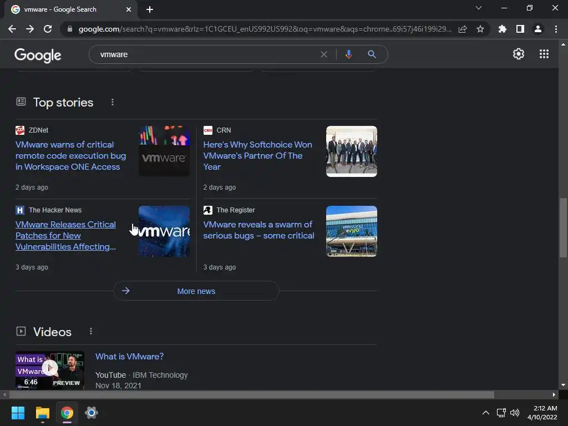Open The Register swarm of serious bugs story
This screenshot has height=426, width=568.
pyautogui.click(x=258, y=230)
